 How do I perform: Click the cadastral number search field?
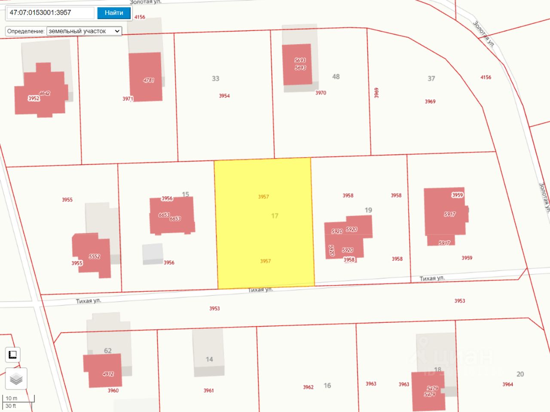click(50, 13)
